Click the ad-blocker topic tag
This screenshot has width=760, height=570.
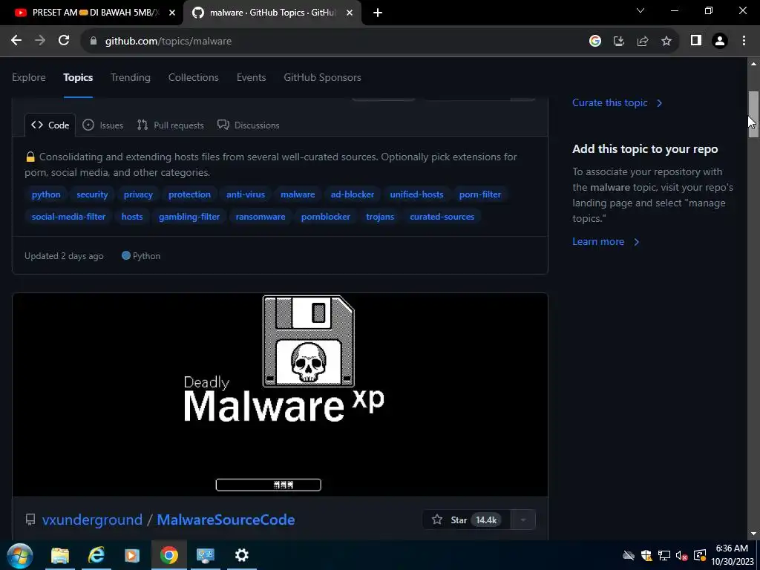tap(353, 194)
